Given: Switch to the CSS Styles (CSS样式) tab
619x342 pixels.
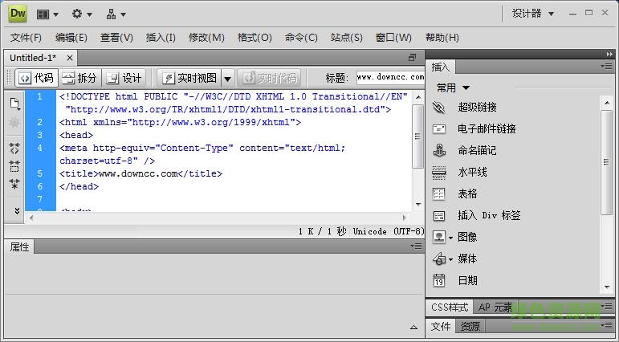Looking at the screenshot, I should (450, 307).
